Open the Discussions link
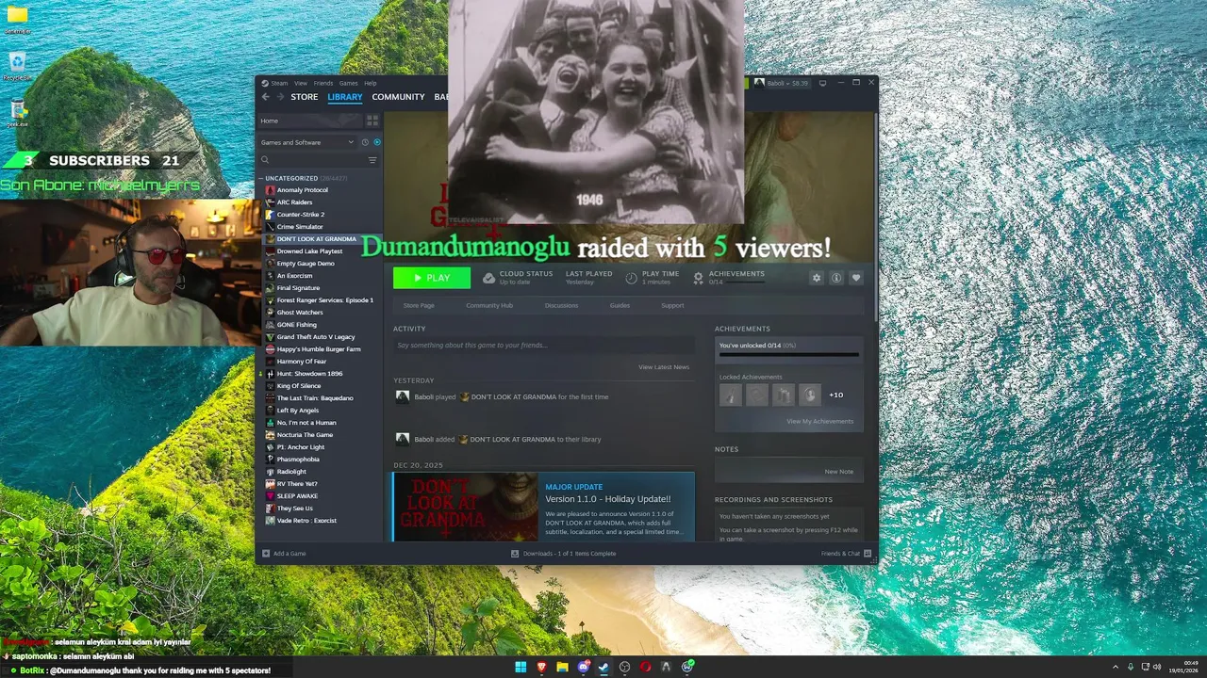The width and height of the screenshot is (1207, 678). tap(562, 305)
